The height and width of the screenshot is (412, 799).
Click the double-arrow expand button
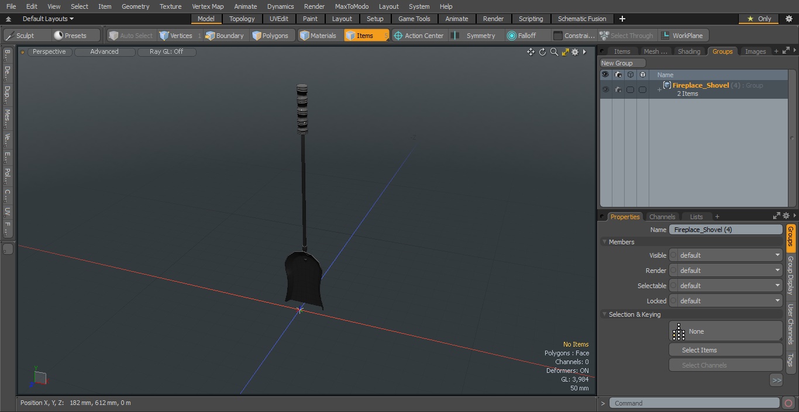776,380
